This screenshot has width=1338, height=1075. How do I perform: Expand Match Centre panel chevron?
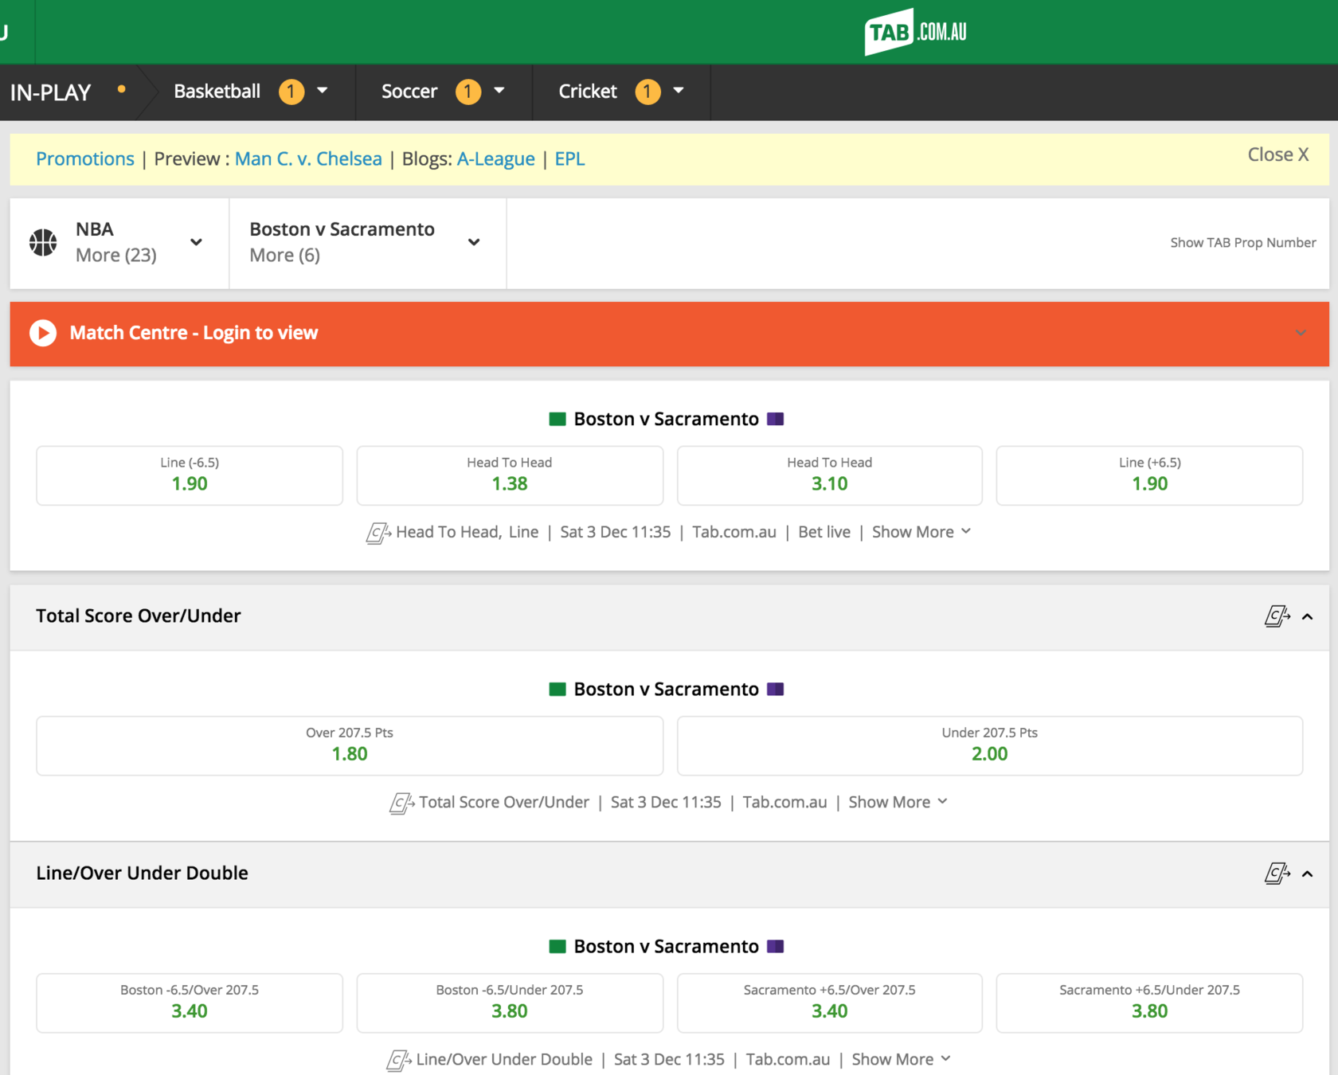tap(1301, 333)
